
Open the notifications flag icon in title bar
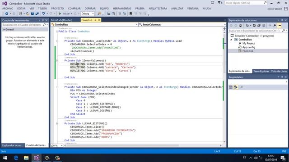point(220,3)
